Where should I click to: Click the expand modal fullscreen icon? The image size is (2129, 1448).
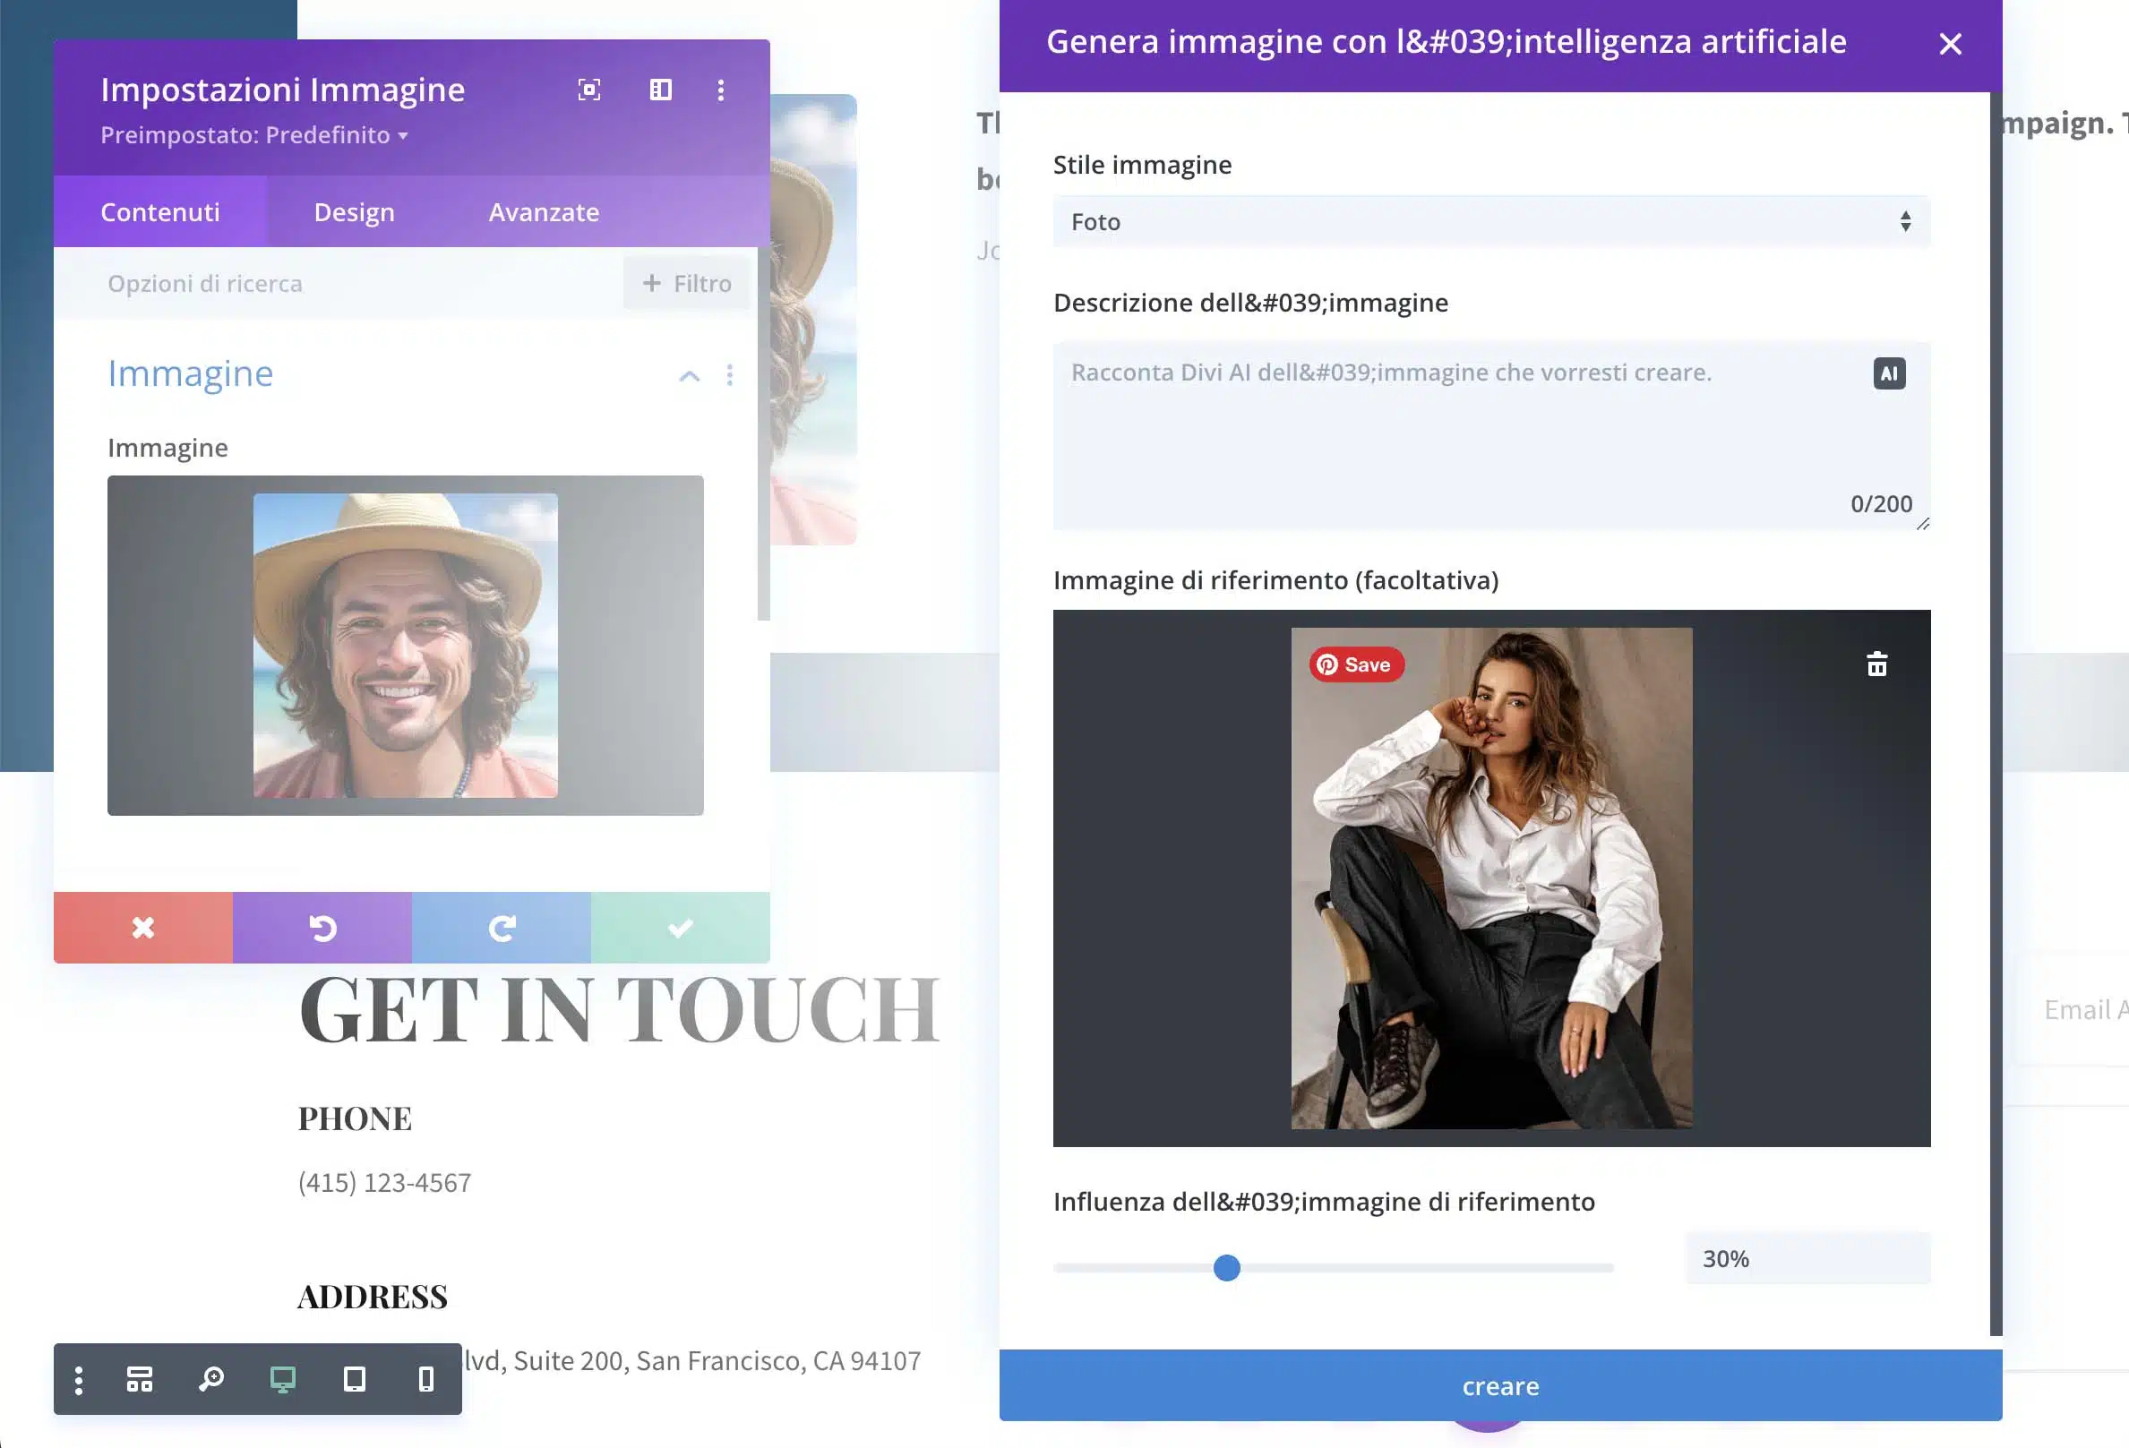click(589, 90)
